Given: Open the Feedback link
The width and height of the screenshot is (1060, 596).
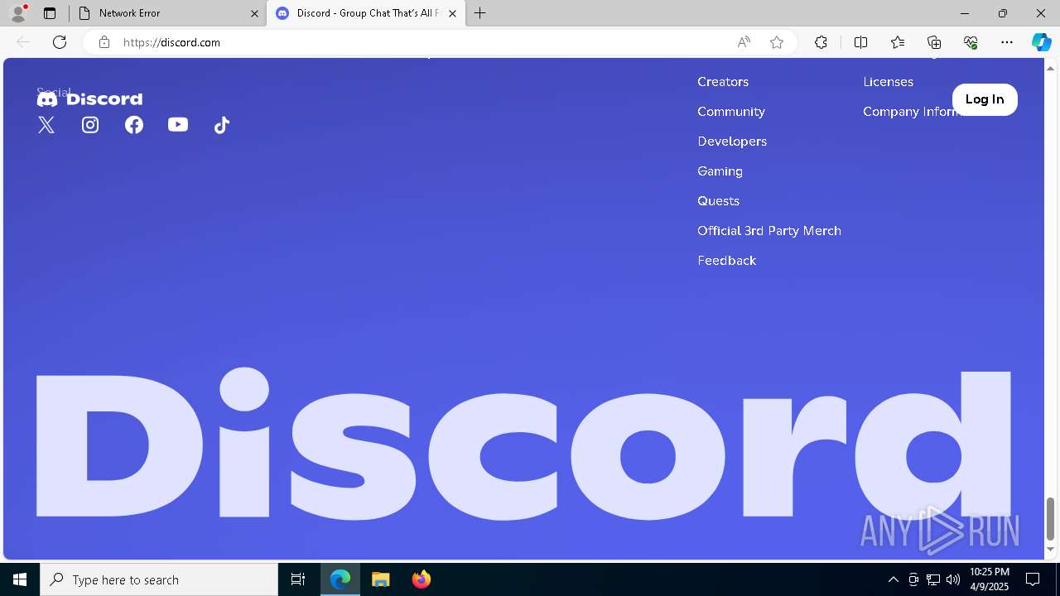Looking at the screenshot, I should click(726, 261).
